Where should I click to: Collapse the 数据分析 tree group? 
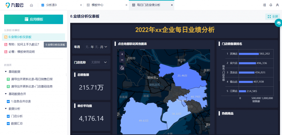(6, 109)
